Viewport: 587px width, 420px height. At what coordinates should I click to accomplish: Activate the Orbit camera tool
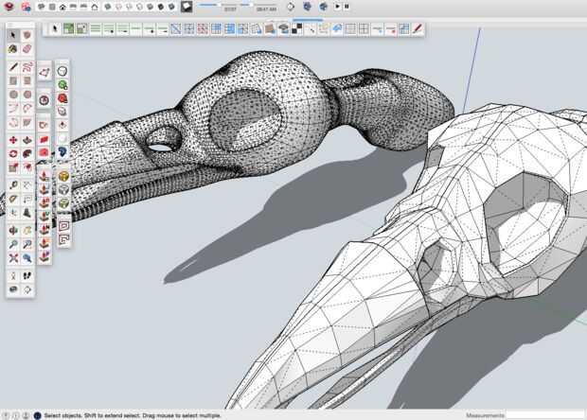(13, 228)
